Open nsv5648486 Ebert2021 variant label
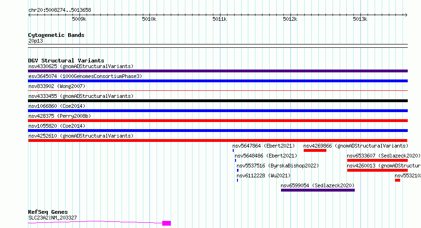This screenshot has height=228, width=421. click(x=266, y=156)
